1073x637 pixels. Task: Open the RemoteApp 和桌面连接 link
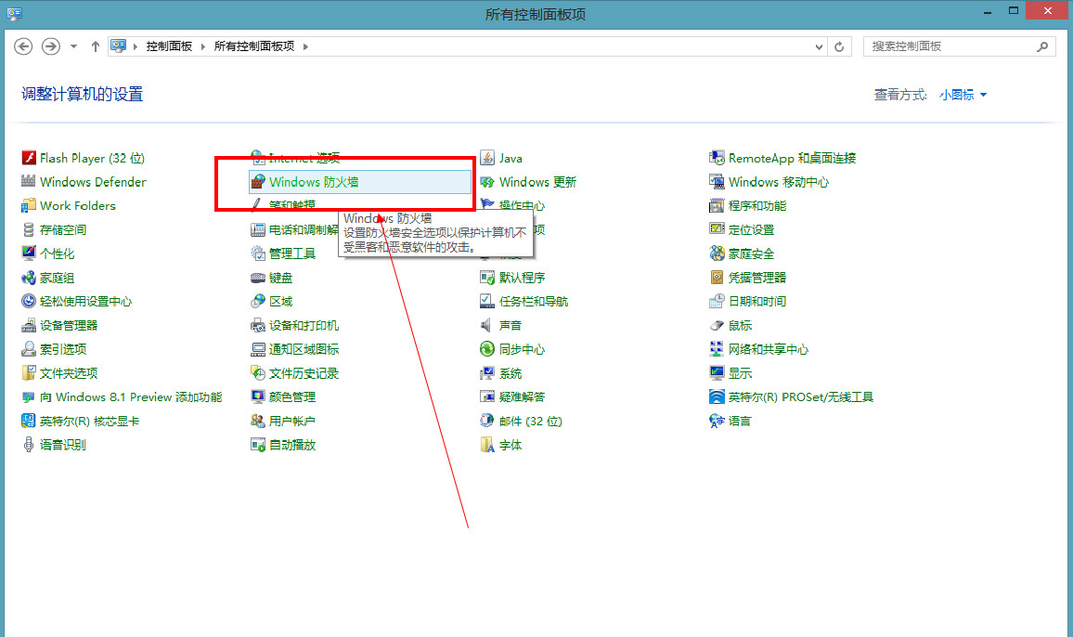click(x=792, y=158)
